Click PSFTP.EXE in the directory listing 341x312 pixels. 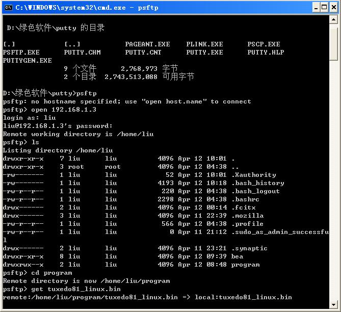coord(21,53)
